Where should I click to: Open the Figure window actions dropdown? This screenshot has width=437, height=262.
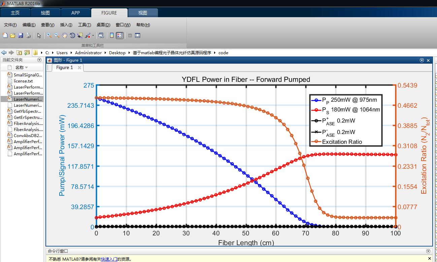pos(422,60)
